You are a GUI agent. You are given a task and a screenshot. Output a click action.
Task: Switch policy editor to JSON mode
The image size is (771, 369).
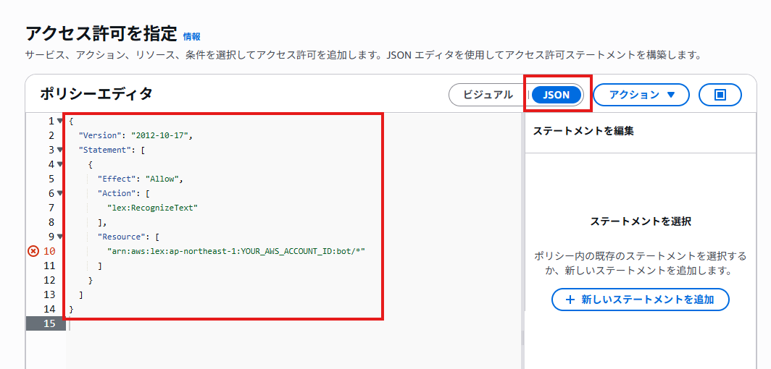pos(557,96)
